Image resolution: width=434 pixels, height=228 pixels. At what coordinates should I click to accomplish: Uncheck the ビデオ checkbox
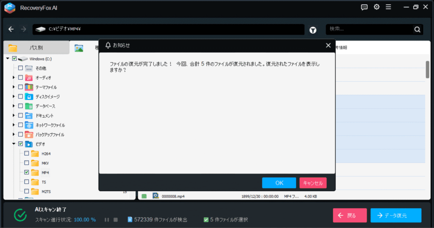pos(20,144)
